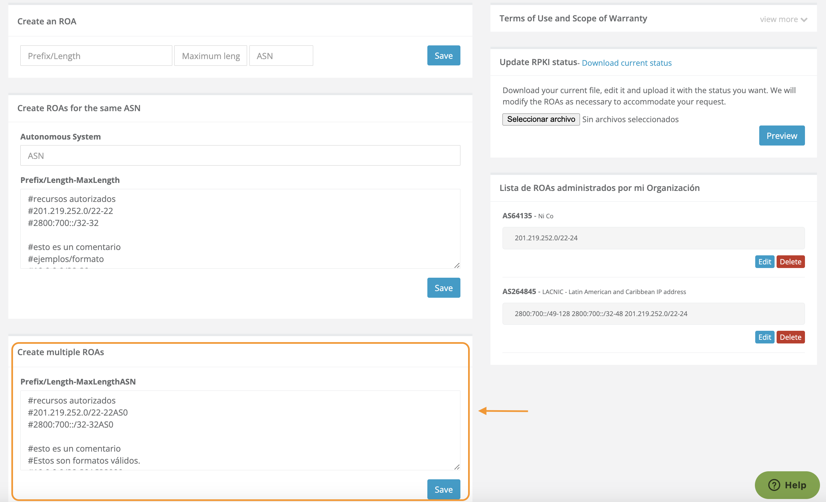Viewport: 826px width, 502px height.
Task: Click Prefix/Length-MaxLength text area
Action: pos(240,229)
